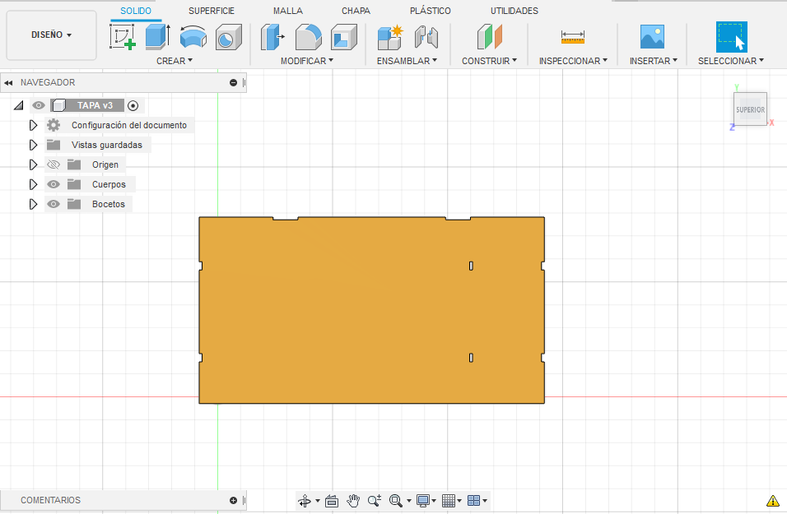Image resolution: width=787 pixels, height=514 pixels.
Task: Select the Hole tool
Action: 228,37
